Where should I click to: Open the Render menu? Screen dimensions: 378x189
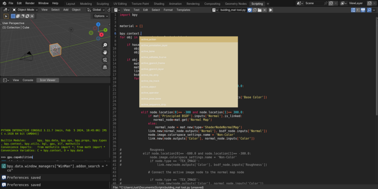(x=30, y=3)
